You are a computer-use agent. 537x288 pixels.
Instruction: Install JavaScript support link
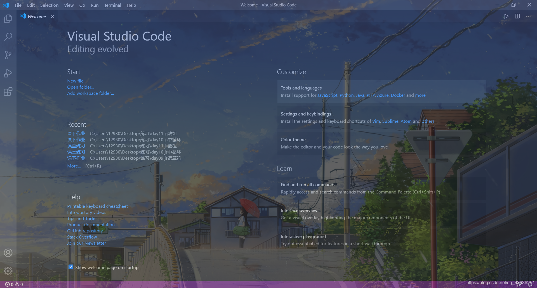click(328, 95)
